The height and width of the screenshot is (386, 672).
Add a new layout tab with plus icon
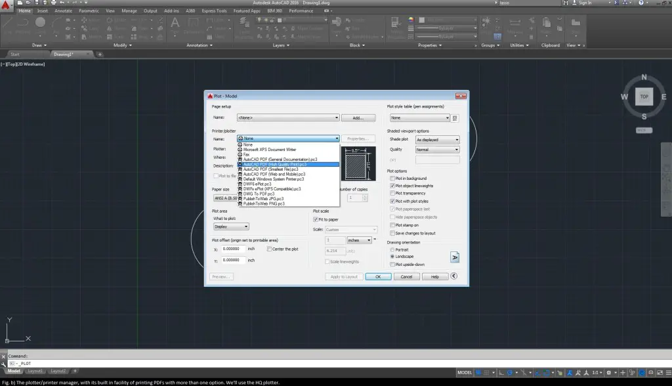(75, 371)
